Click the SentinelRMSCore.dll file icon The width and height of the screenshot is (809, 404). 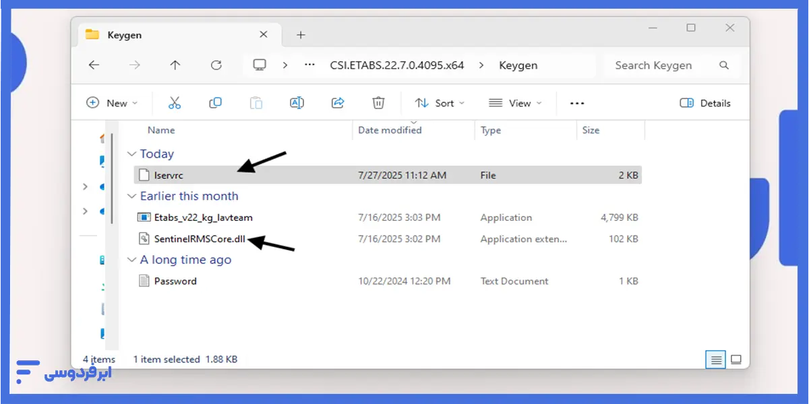click(144, 239)
